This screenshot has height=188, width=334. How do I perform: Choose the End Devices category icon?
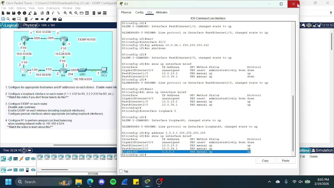[x=9, y=158]
